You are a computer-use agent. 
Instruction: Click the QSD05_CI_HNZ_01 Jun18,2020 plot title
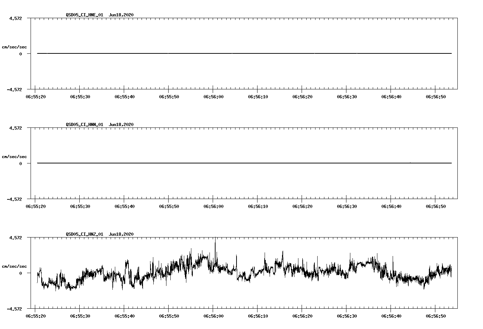100,234
